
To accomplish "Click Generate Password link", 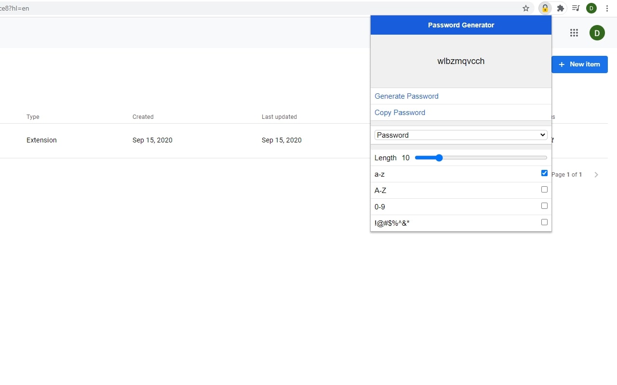I will 406,96.
